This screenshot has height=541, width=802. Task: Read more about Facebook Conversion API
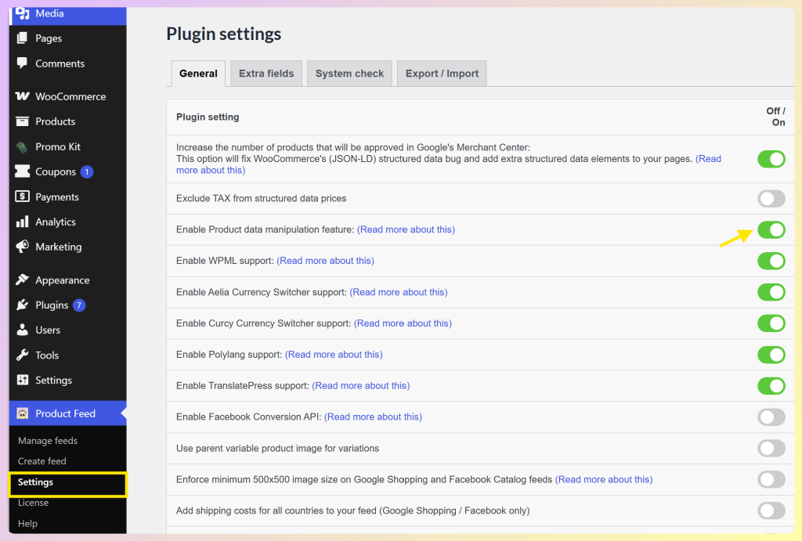pyautogui.click(x=373, y=417)
